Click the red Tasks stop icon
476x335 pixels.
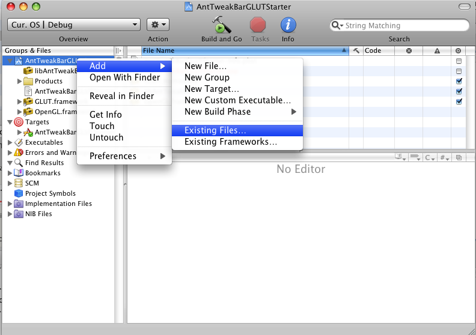coord(258,25)
